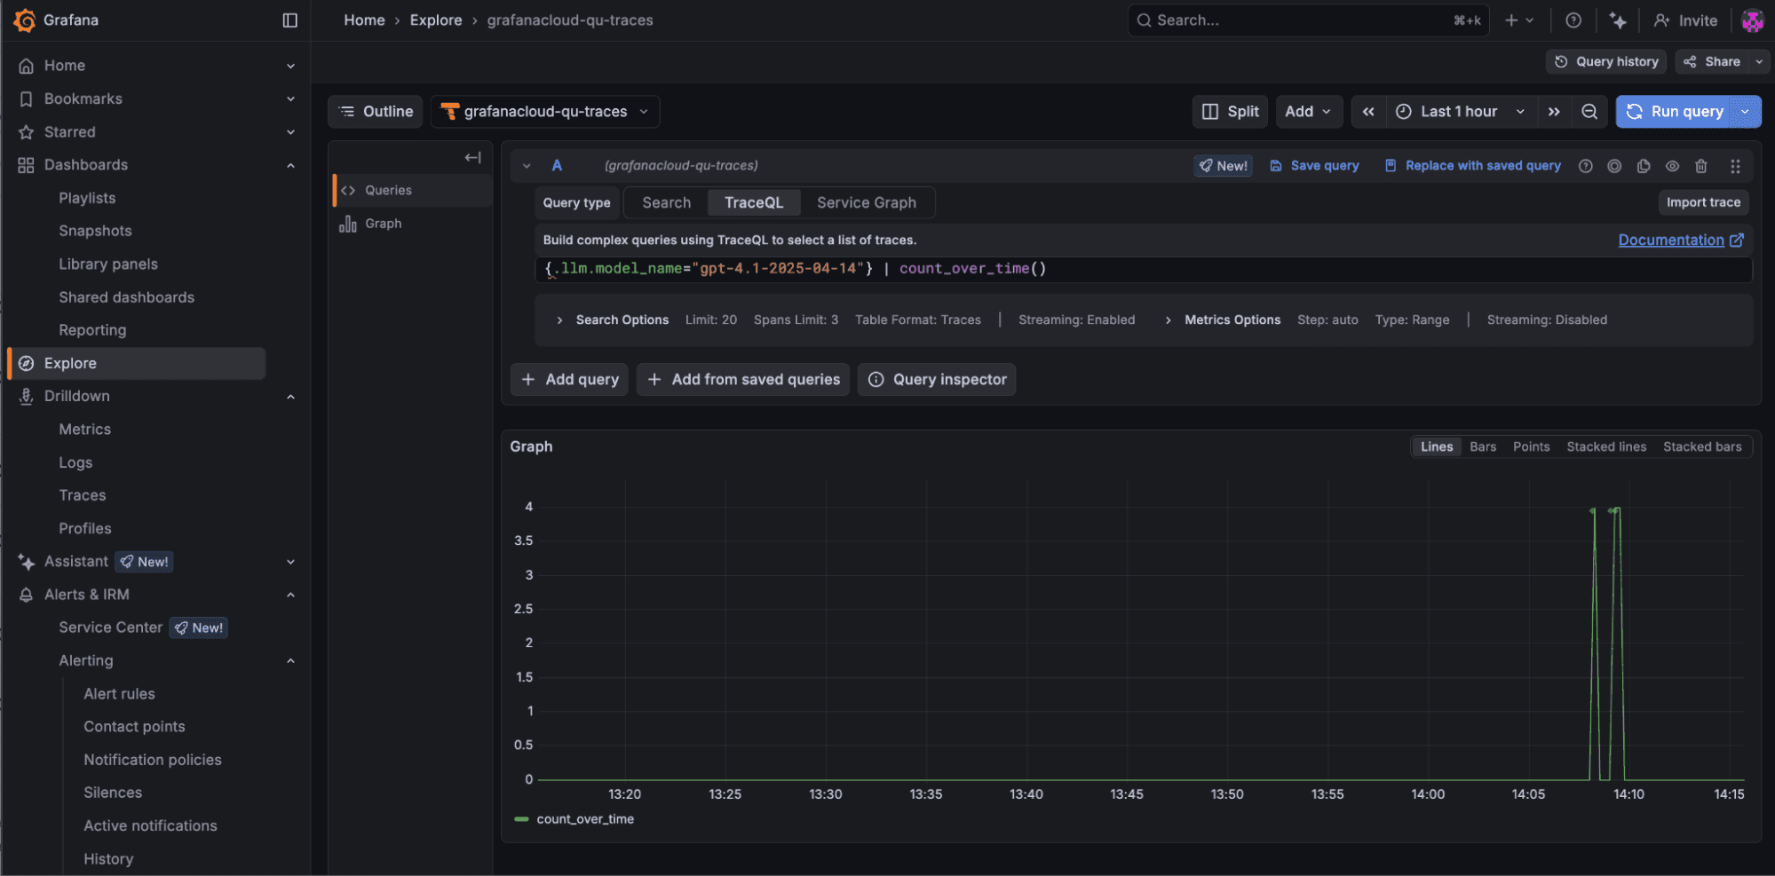
Task: Open the Last 1 hour time range dropdown
Action: pos(1459,111)
